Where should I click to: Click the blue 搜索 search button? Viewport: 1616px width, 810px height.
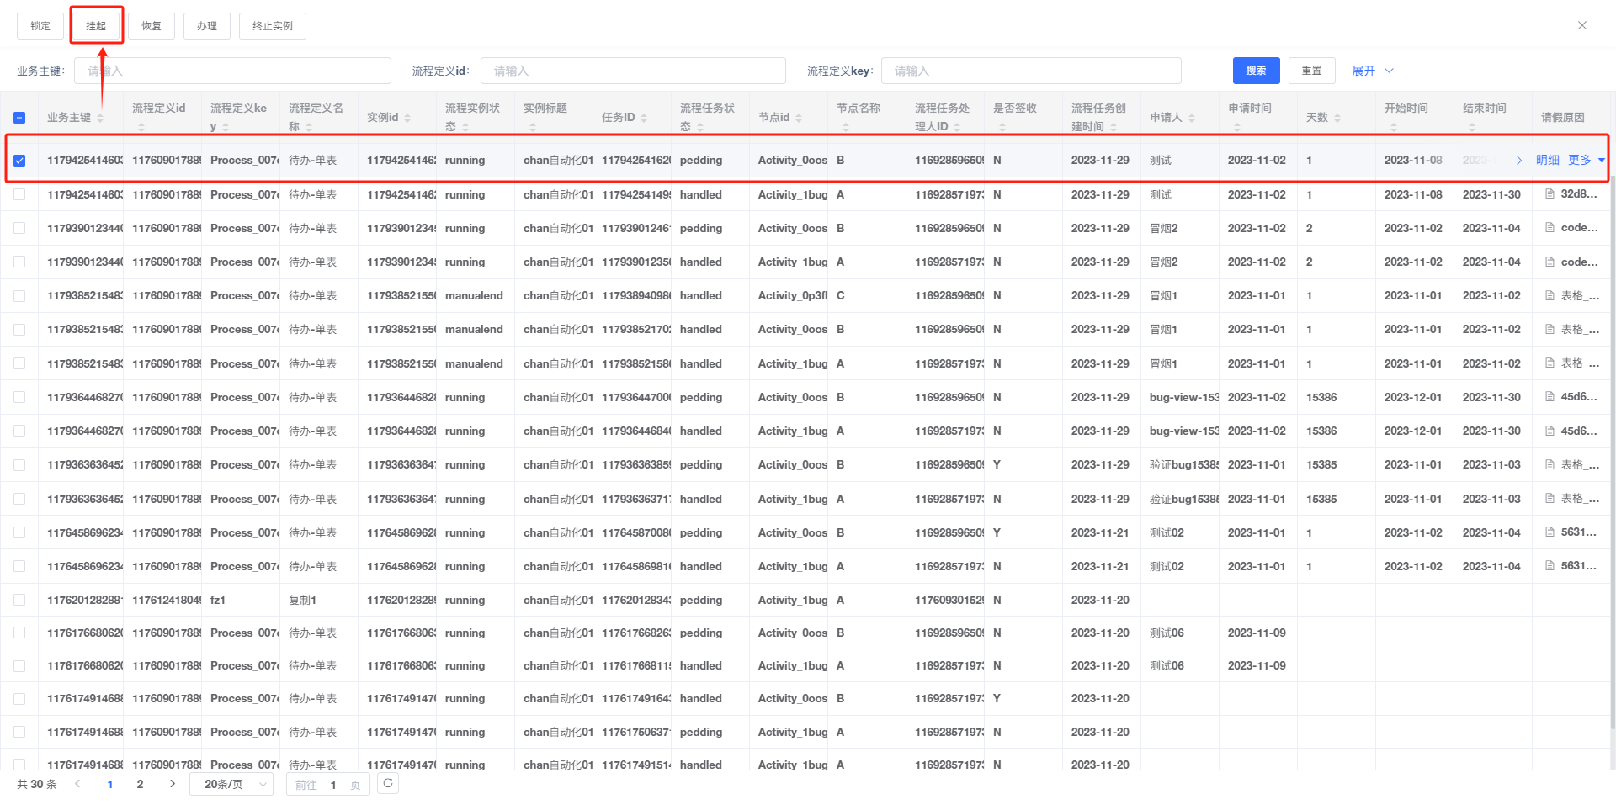click(x=1256, y=71)
